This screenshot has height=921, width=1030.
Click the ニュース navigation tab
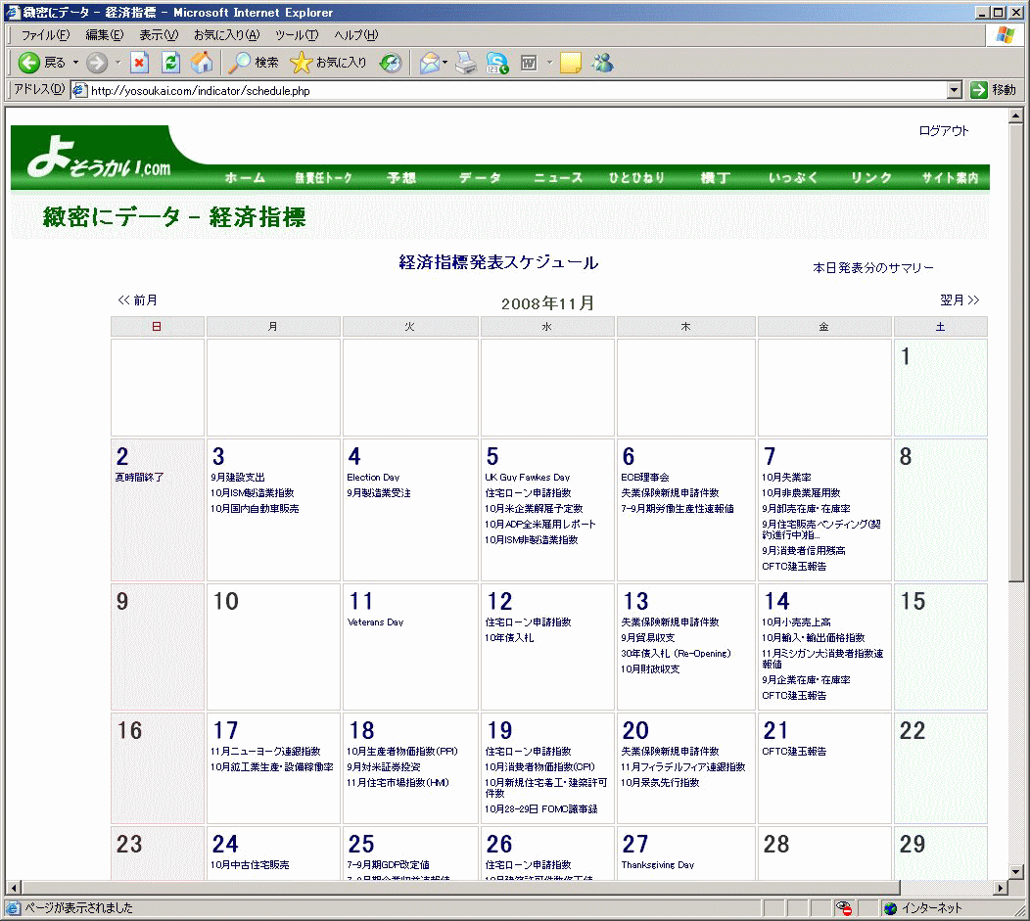click(558, 178)
